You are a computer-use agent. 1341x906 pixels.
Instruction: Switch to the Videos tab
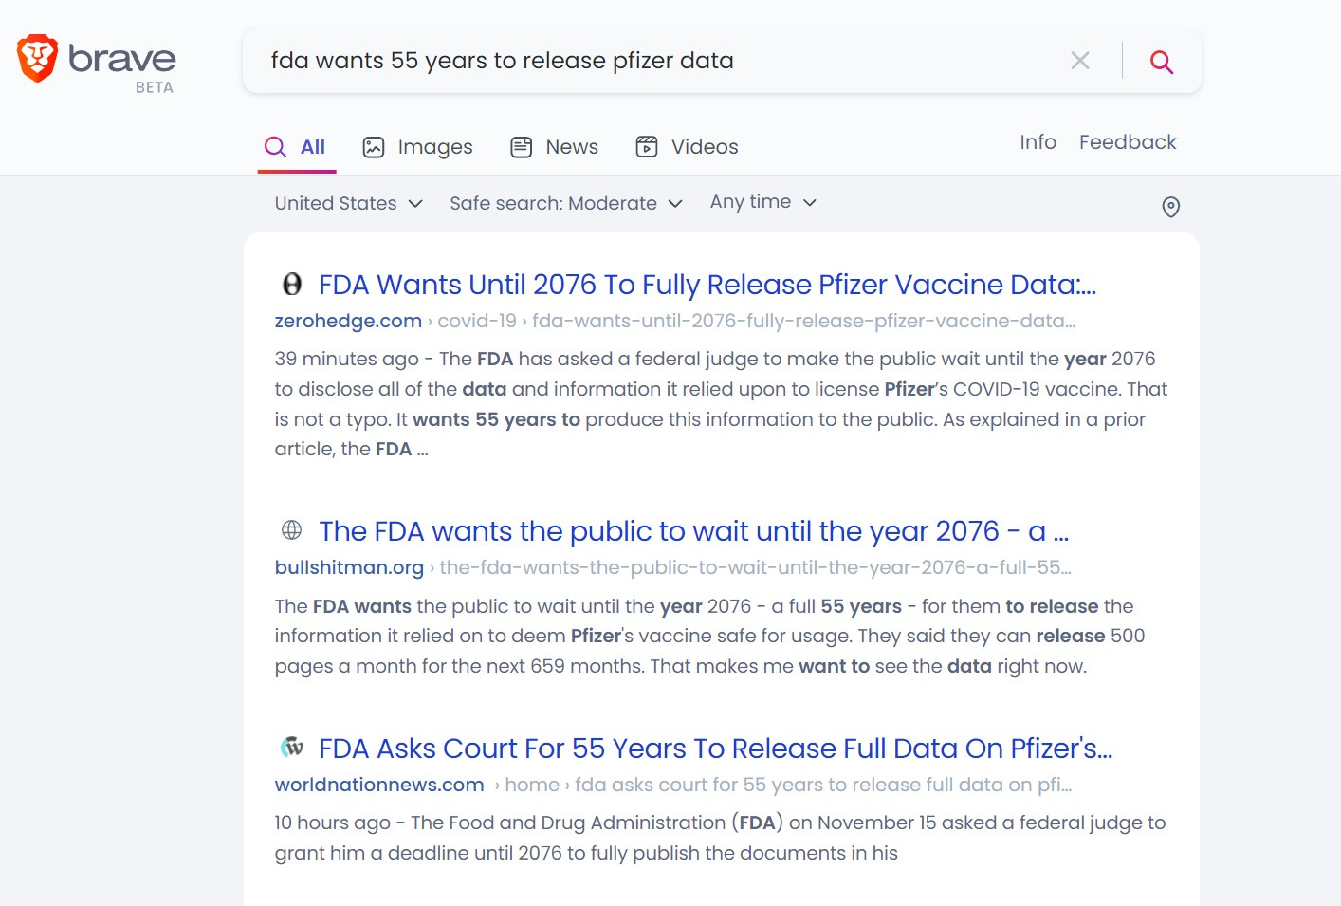point(687,147)
